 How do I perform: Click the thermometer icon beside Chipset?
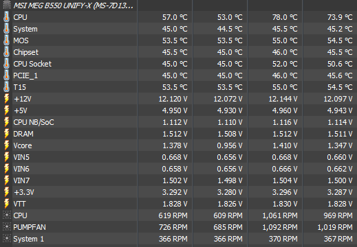pyautogui.click(x=7, y=52)
